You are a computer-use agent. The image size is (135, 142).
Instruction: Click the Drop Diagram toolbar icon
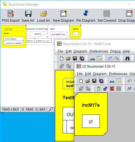click(x=129, y=14)
